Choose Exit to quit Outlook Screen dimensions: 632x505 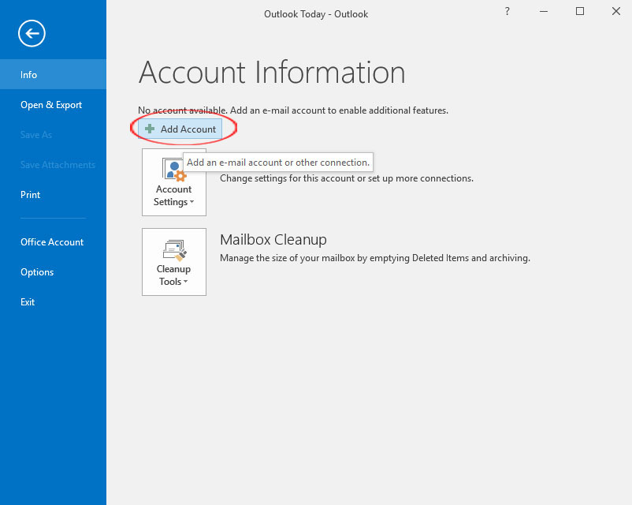pos(54,302)
